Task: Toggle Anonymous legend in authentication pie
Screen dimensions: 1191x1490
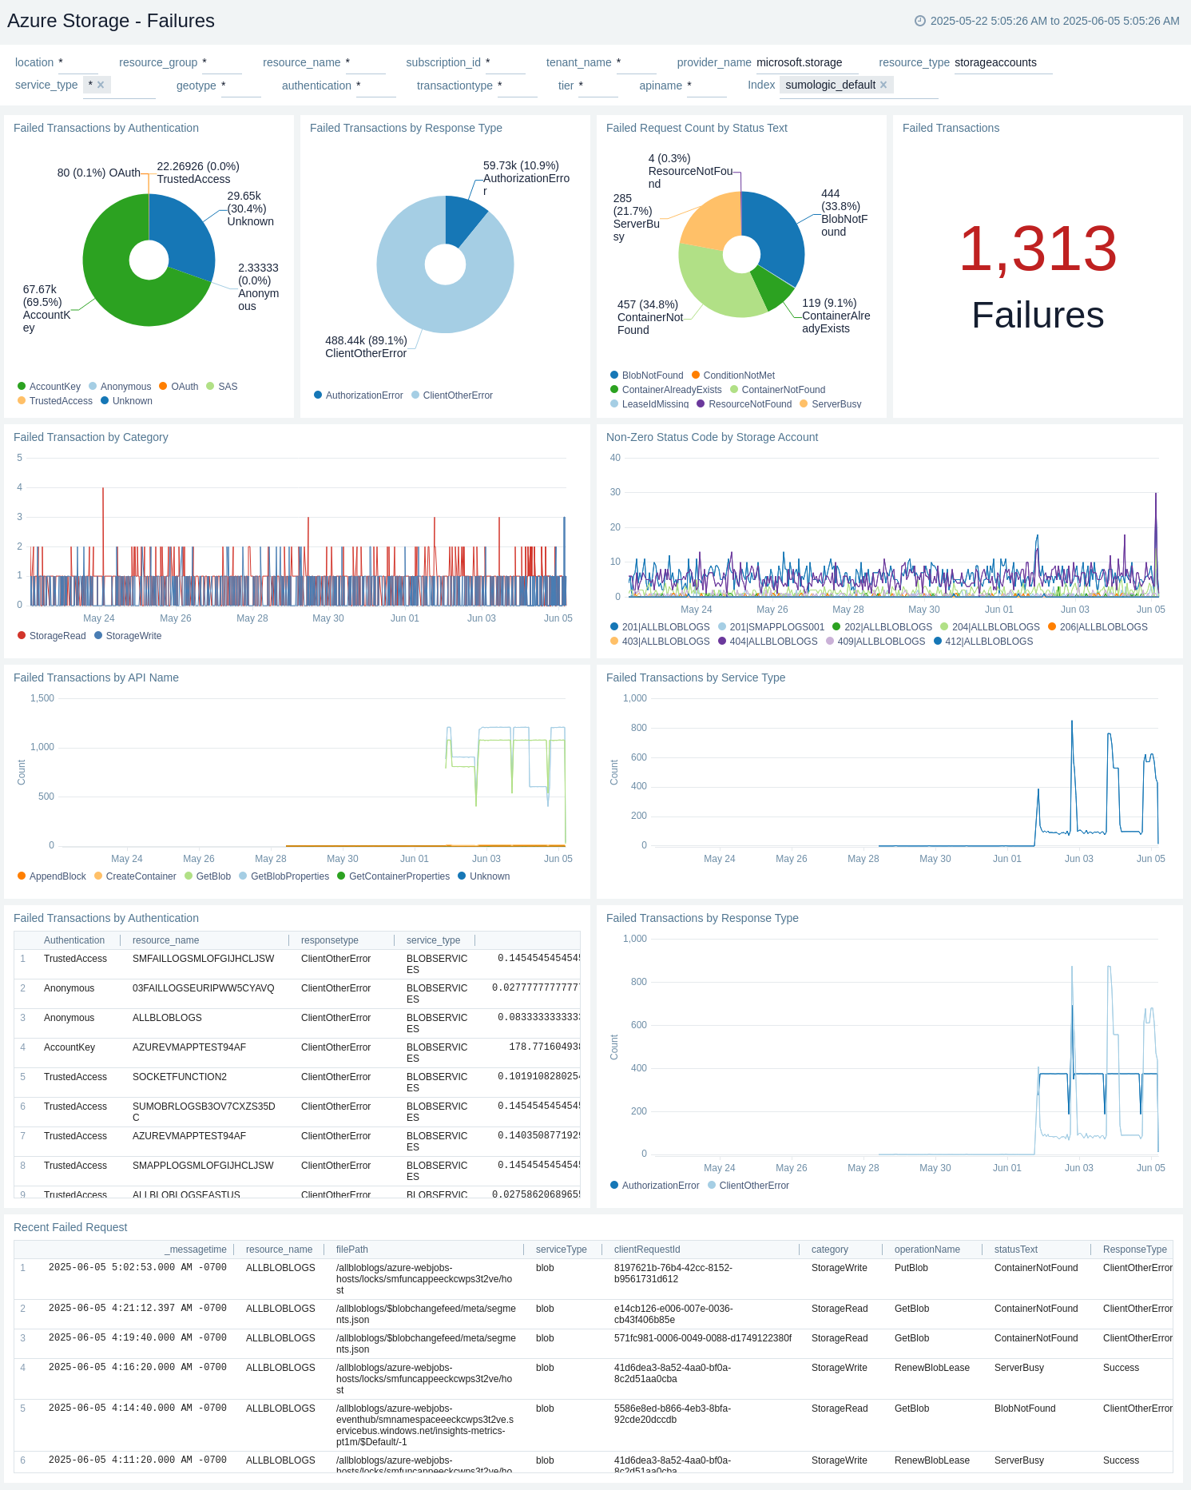Action: coord(120,387)
